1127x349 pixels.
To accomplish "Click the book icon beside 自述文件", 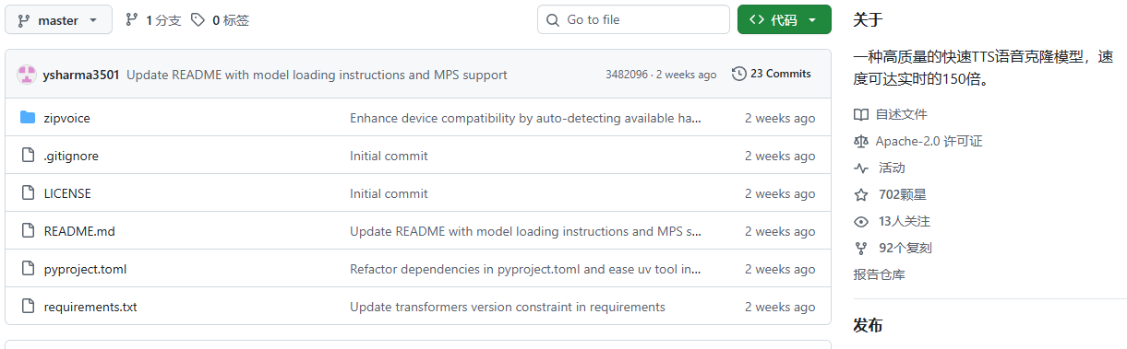I will pos(861,114).
